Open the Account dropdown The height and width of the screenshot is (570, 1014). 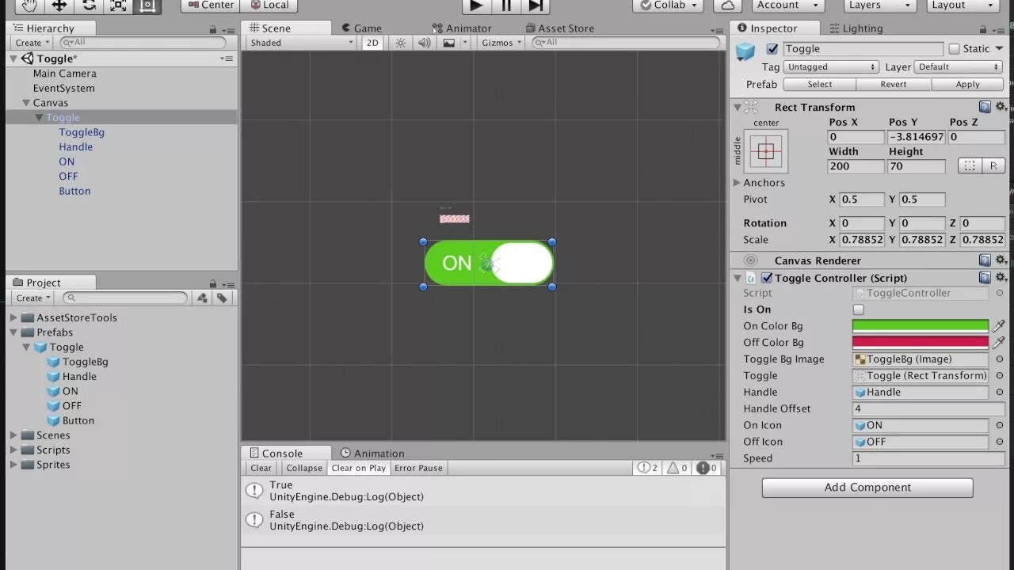(787, 6)
